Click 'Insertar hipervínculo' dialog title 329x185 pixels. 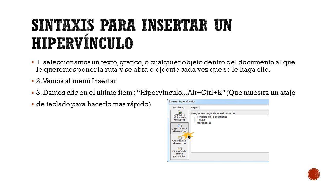pos(181,102)
